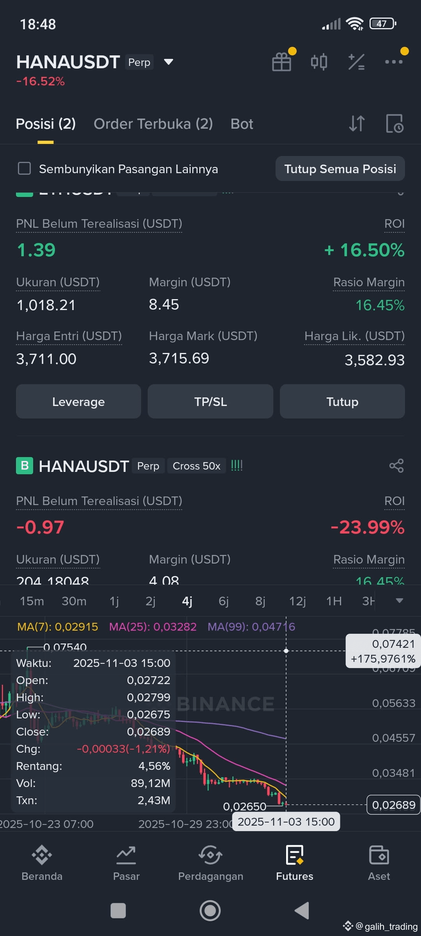Expand more chart timeframe options
421x936 pixels.
pyautogui.click(x=400, y=601)
